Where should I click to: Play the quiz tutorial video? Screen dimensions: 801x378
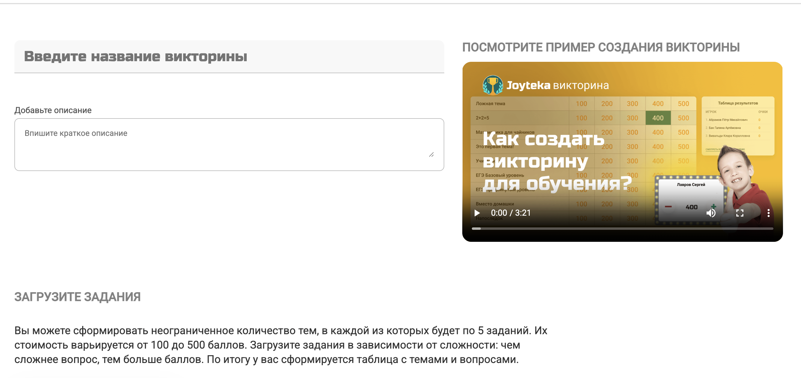click(x=477, y=213)
